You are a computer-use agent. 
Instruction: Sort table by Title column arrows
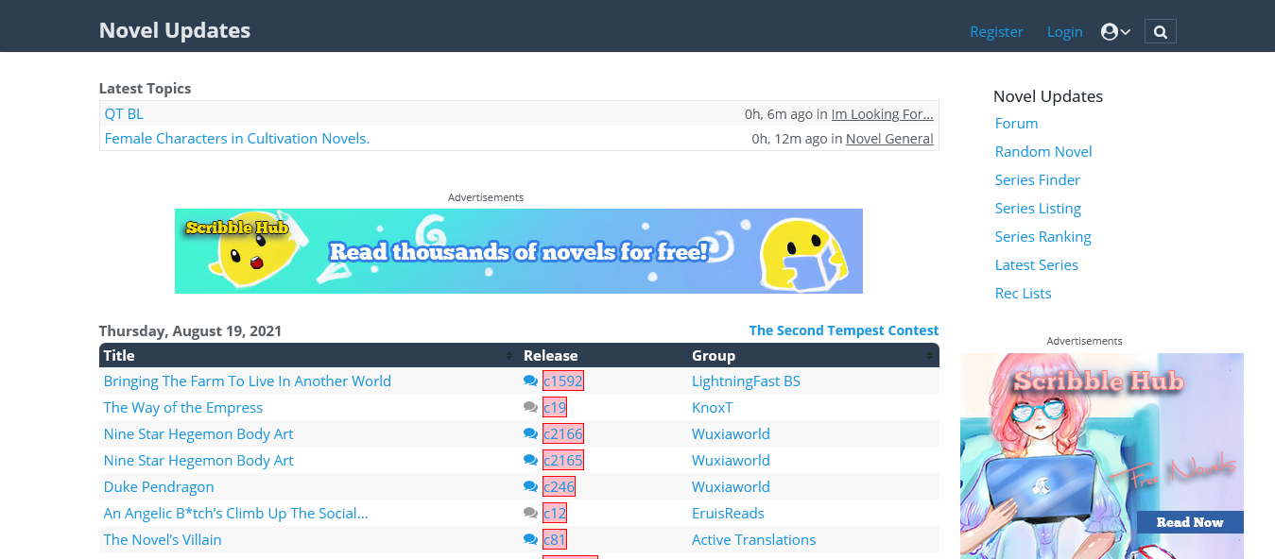coord(509,356)
